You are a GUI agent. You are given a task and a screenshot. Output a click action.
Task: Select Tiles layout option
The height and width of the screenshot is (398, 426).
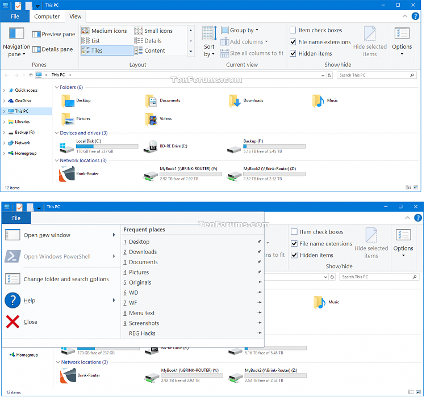click(x=107, y=50)
